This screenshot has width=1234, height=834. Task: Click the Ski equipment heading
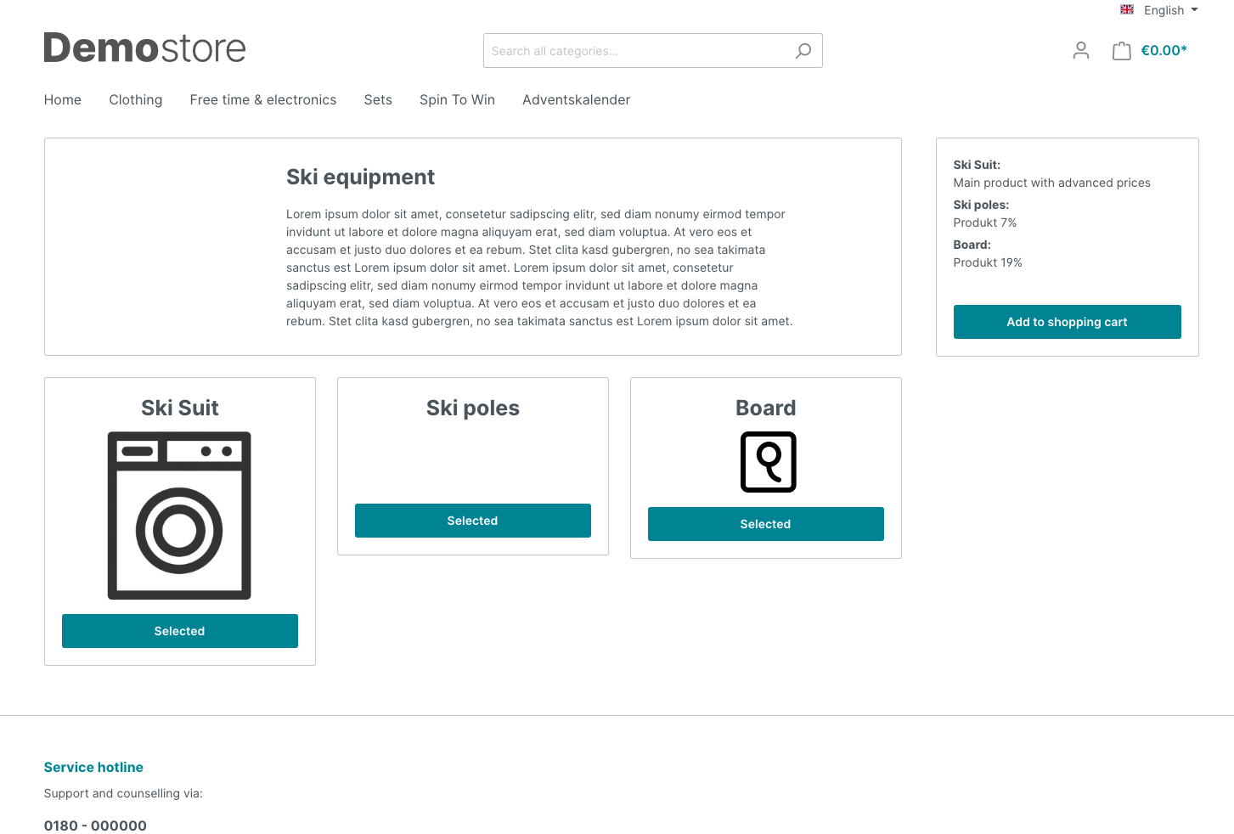tap(360, 177)
